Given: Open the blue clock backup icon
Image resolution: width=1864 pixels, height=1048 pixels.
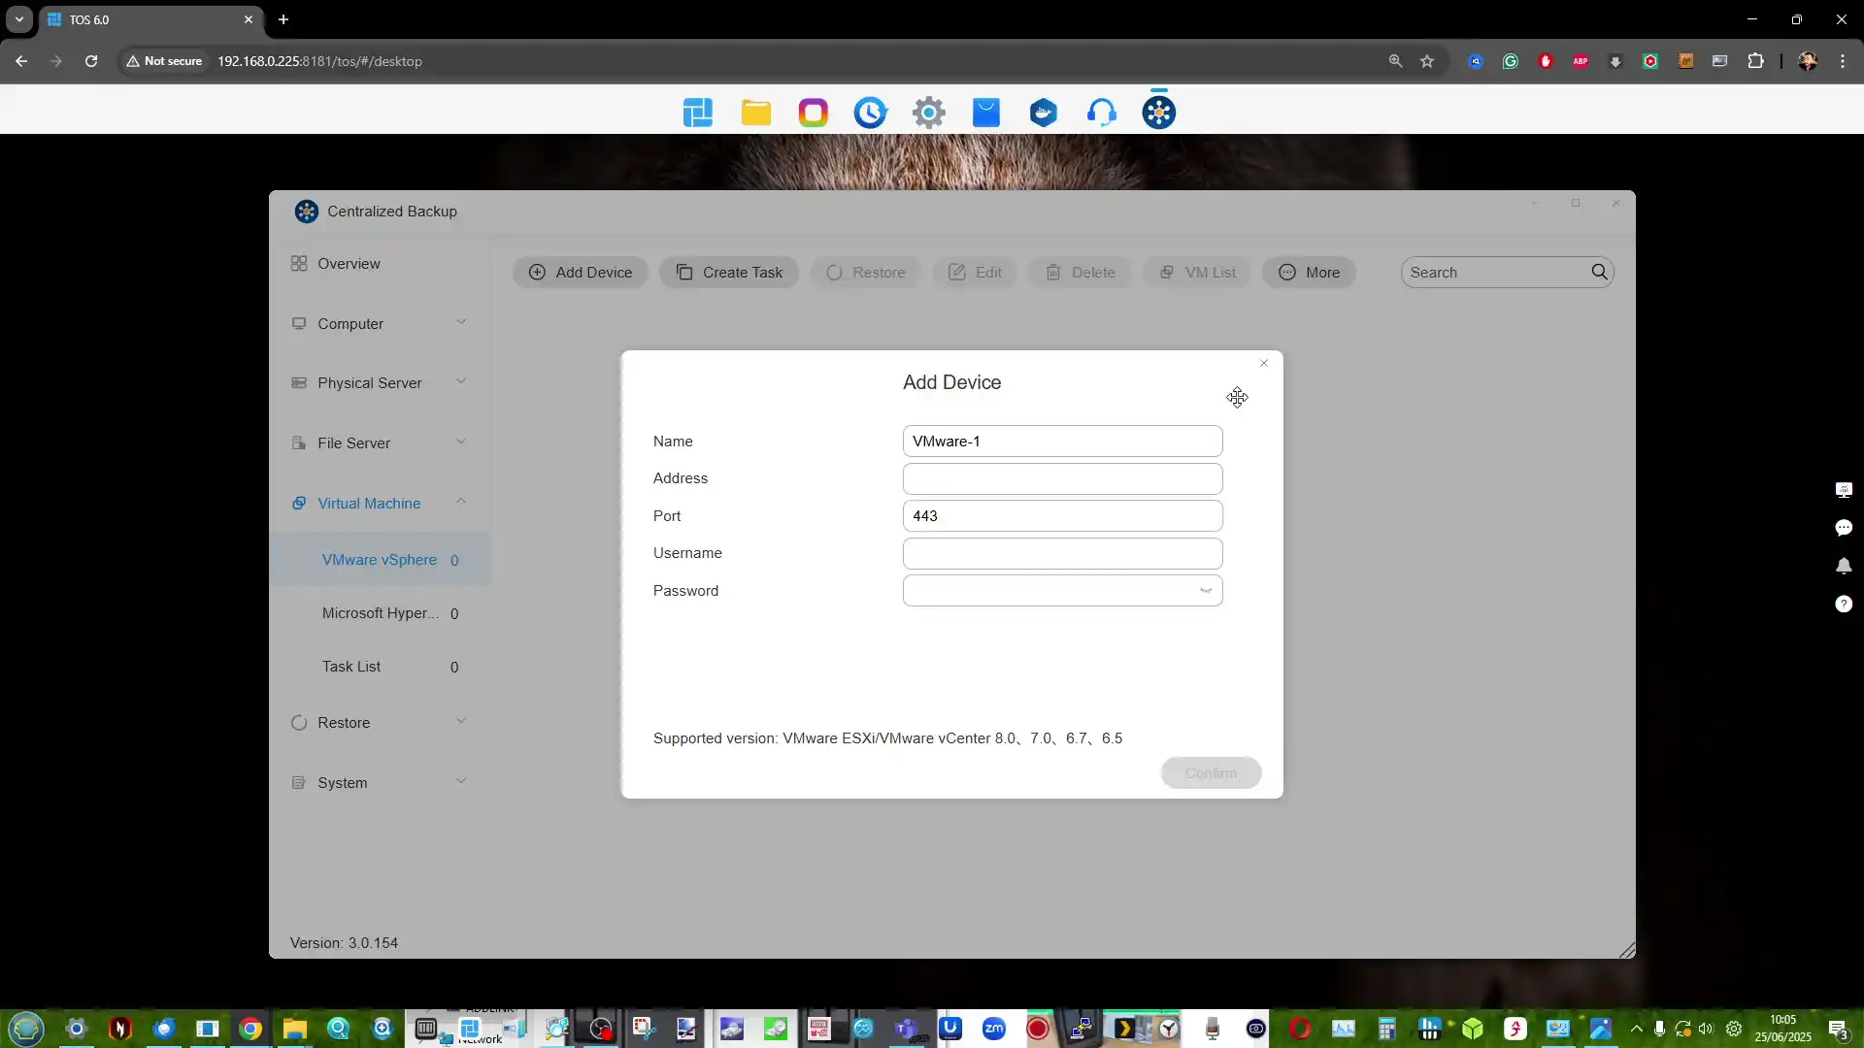Looking at the screenshot, I should pos(870,113).
